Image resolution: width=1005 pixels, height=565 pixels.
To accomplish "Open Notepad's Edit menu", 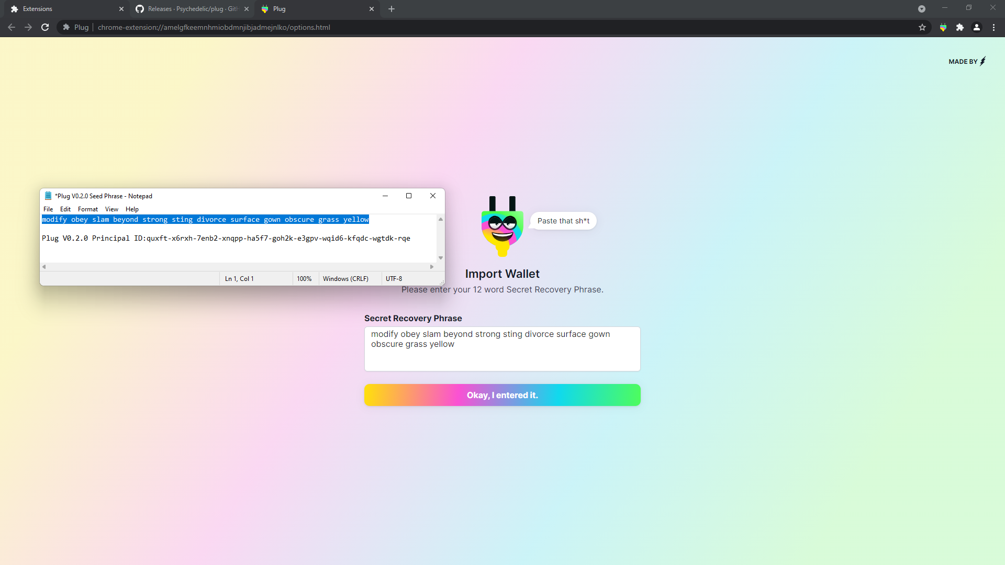I will (65, 209).
